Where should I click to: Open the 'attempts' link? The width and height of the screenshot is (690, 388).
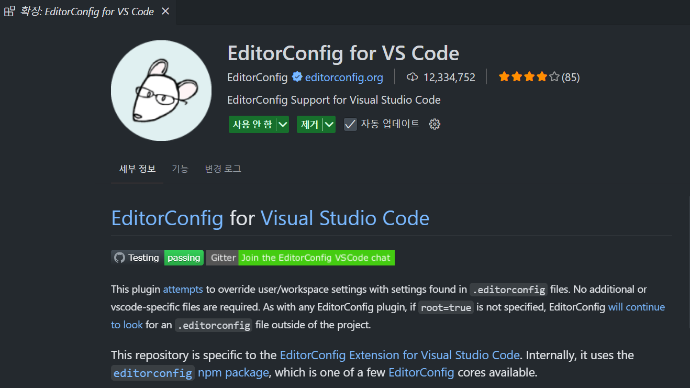coord(183,289)
